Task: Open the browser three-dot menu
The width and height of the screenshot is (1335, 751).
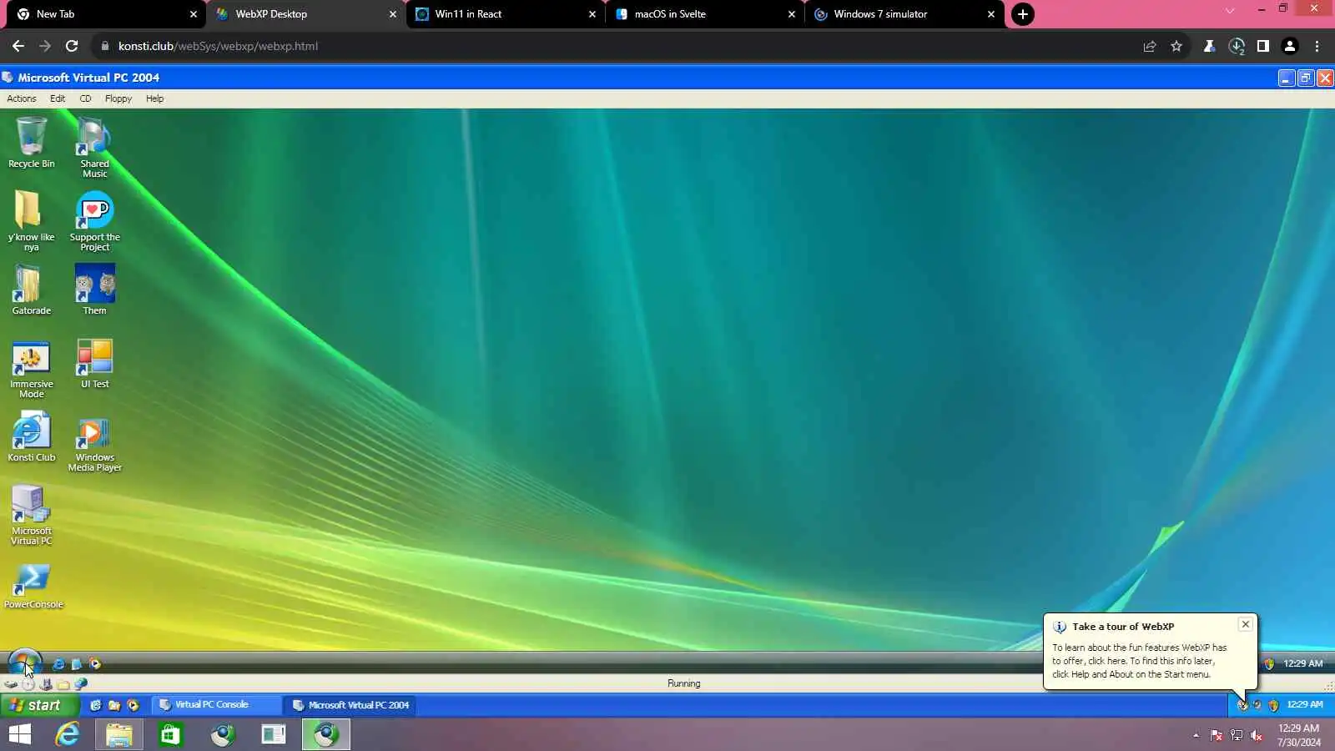Action: 1317,47
